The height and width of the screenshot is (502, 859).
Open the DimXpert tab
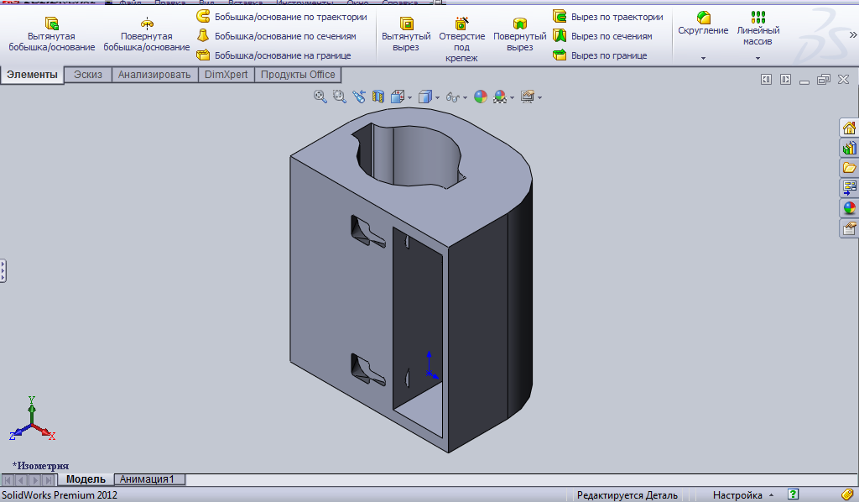(226, 75)
